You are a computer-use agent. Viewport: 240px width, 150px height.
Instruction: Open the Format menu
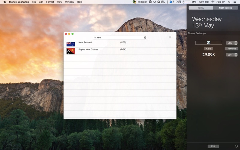50,2
